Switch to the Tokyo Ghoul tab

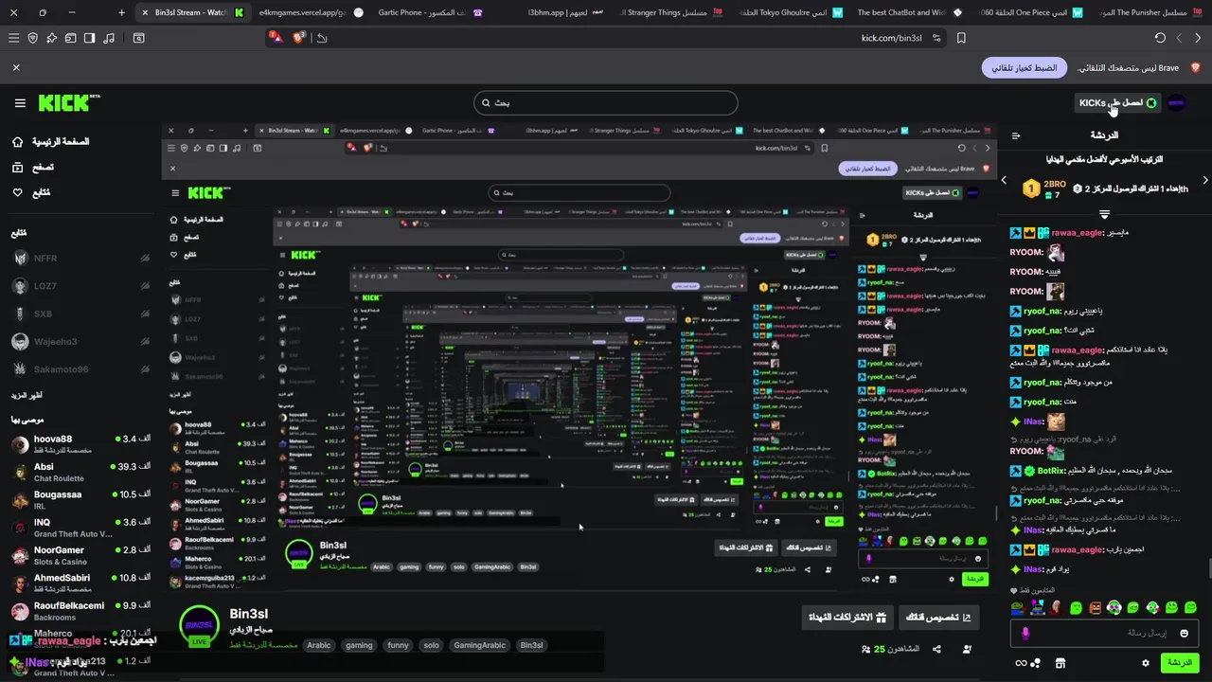789,12
